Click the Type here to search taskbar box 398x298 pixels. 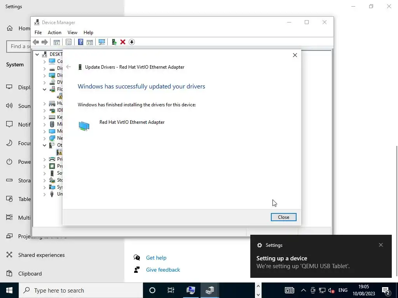click(x=81, y=290)
